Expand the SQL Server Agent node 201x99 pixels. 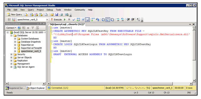click(11, 67)
